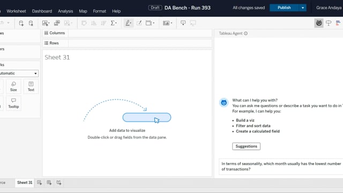Image resolution: width=343 pixels, height=193 pixels.
Task: Click the Pause Auto Updates data source icon
Action: point(31,23)
